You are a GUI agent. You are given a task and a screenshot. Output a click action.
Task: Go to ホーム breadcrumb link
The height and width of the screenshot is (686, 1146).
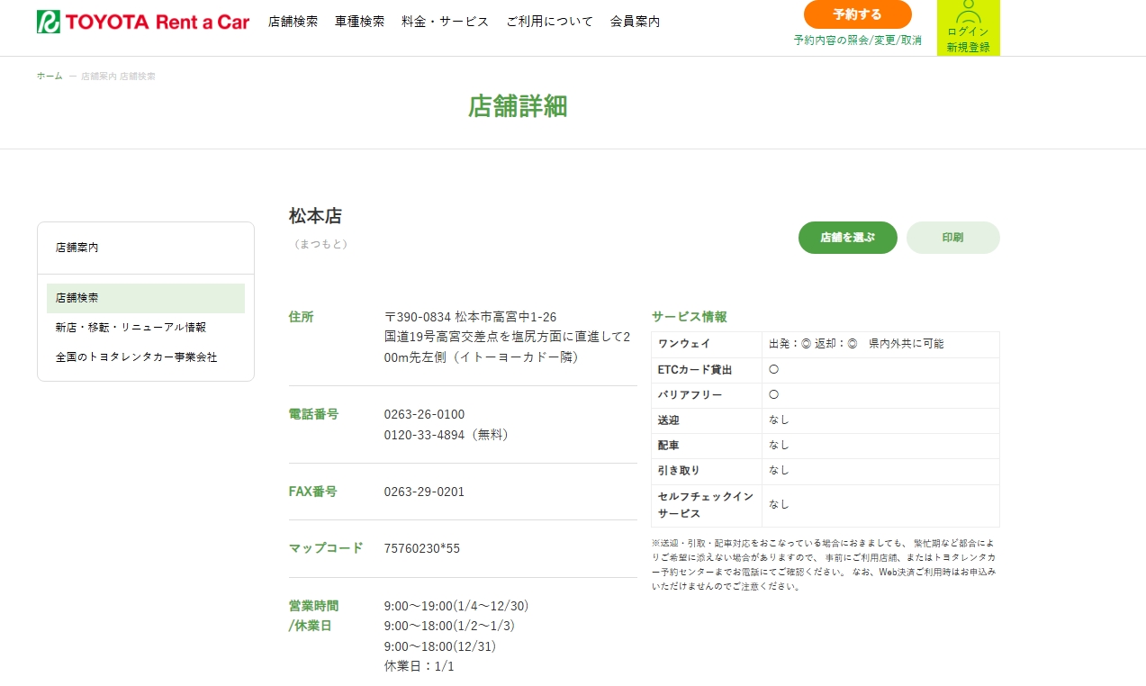tap(50, 77)
